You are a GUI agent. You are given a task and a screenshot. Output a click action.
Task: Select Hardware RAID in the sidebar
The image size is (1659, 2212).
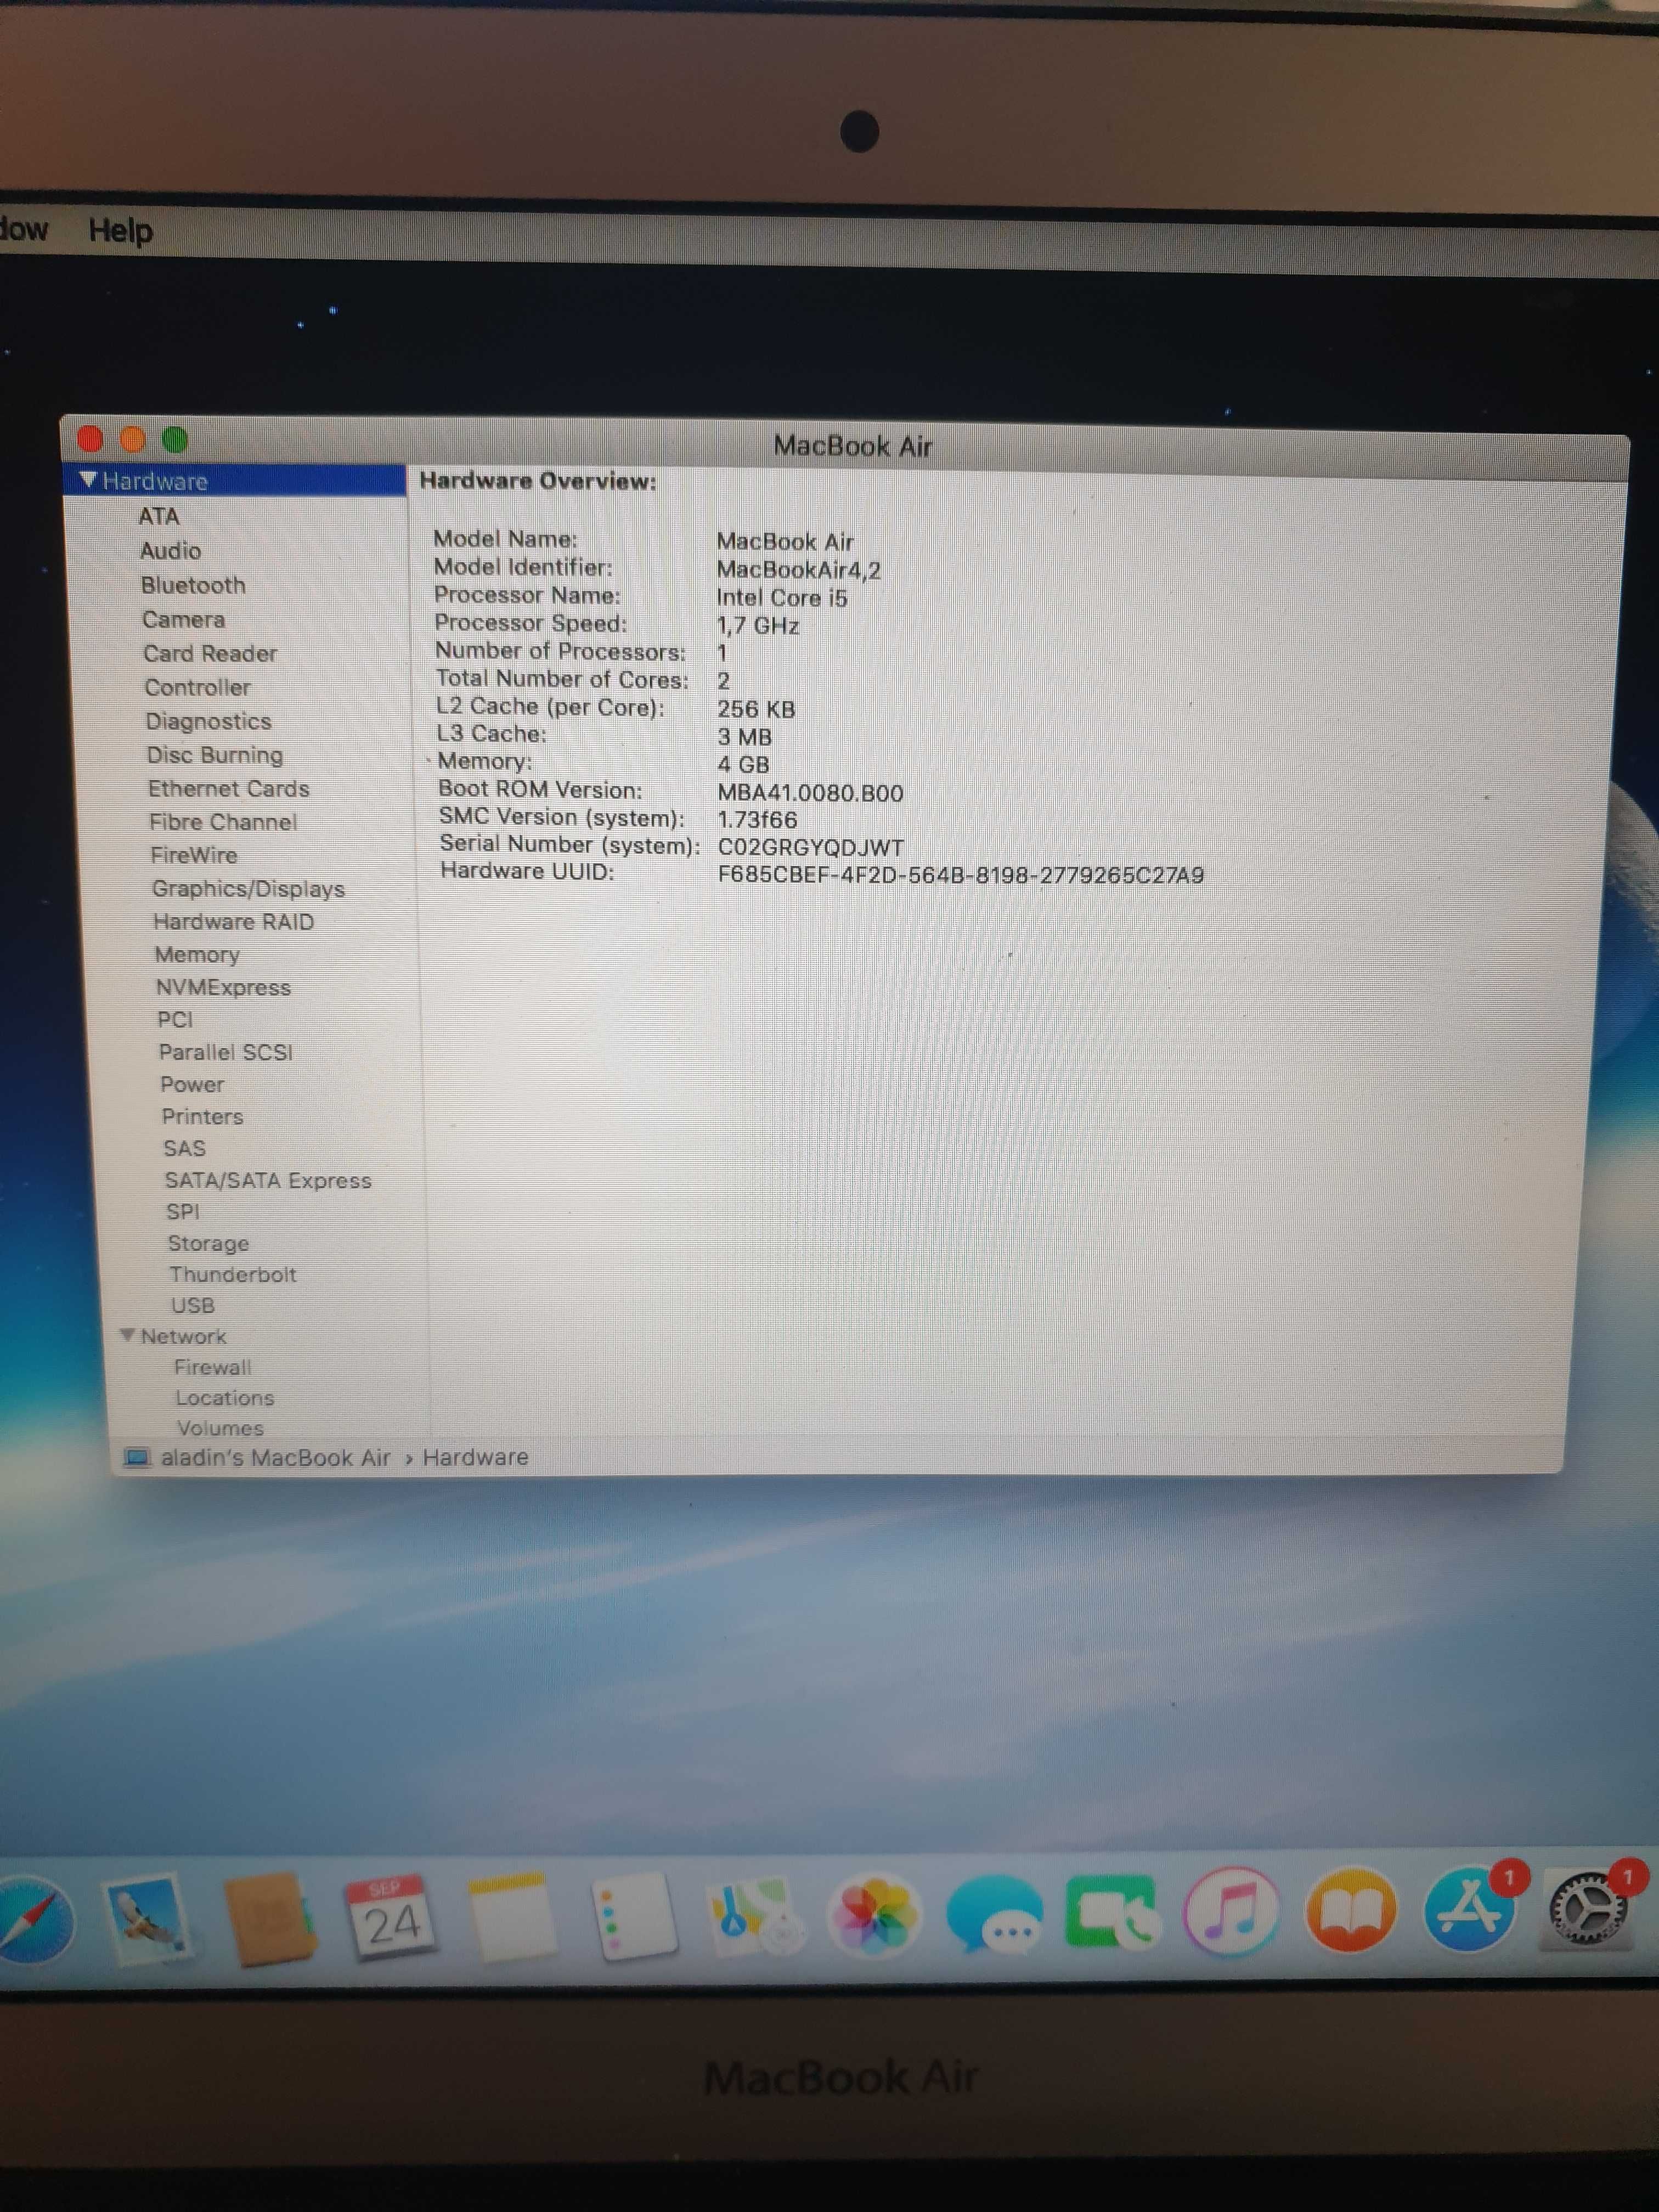tap(233, 921)
